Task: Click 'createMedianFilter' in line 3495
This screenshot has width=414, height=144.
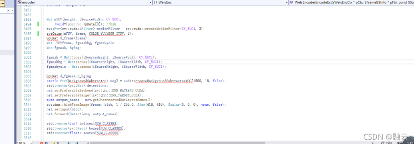Action: click(162, 29)
